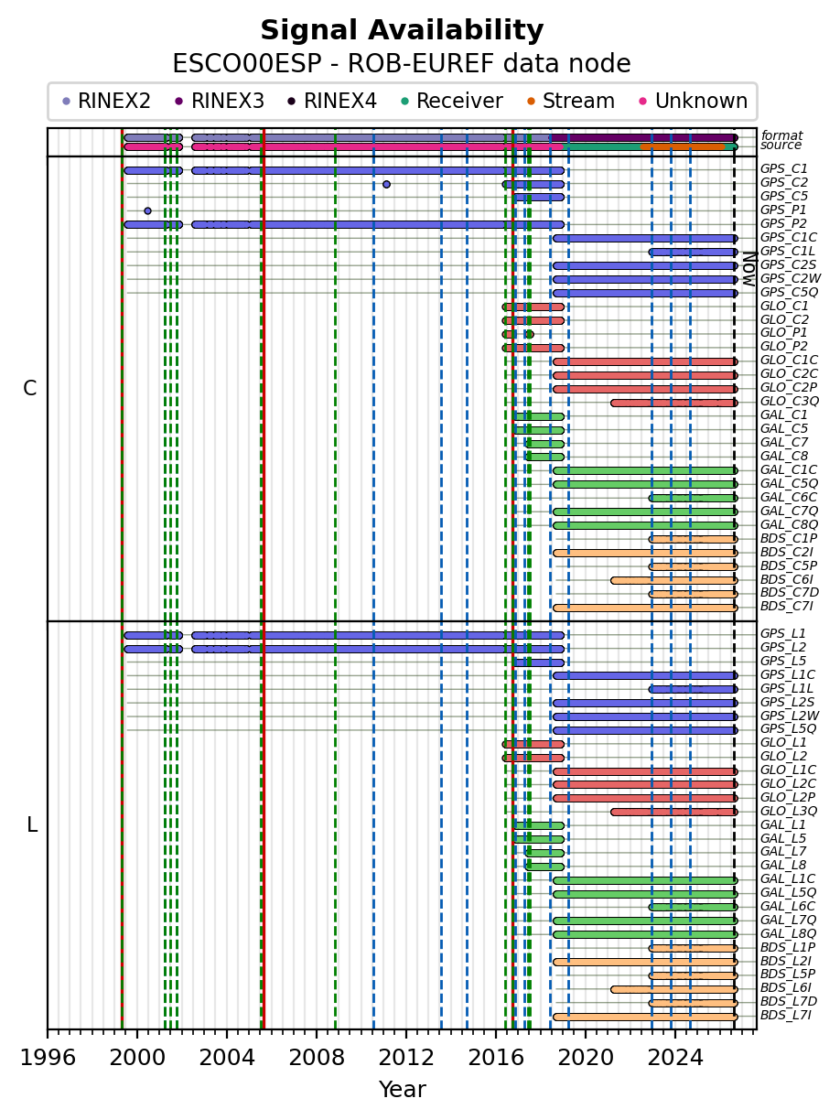
Task: Click the 2000 year tick label
Action: click(137, 1058)
